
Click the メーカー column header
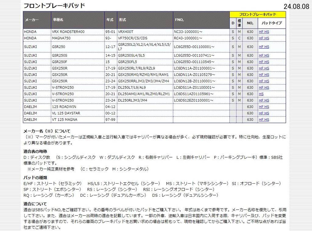point(32,20)
